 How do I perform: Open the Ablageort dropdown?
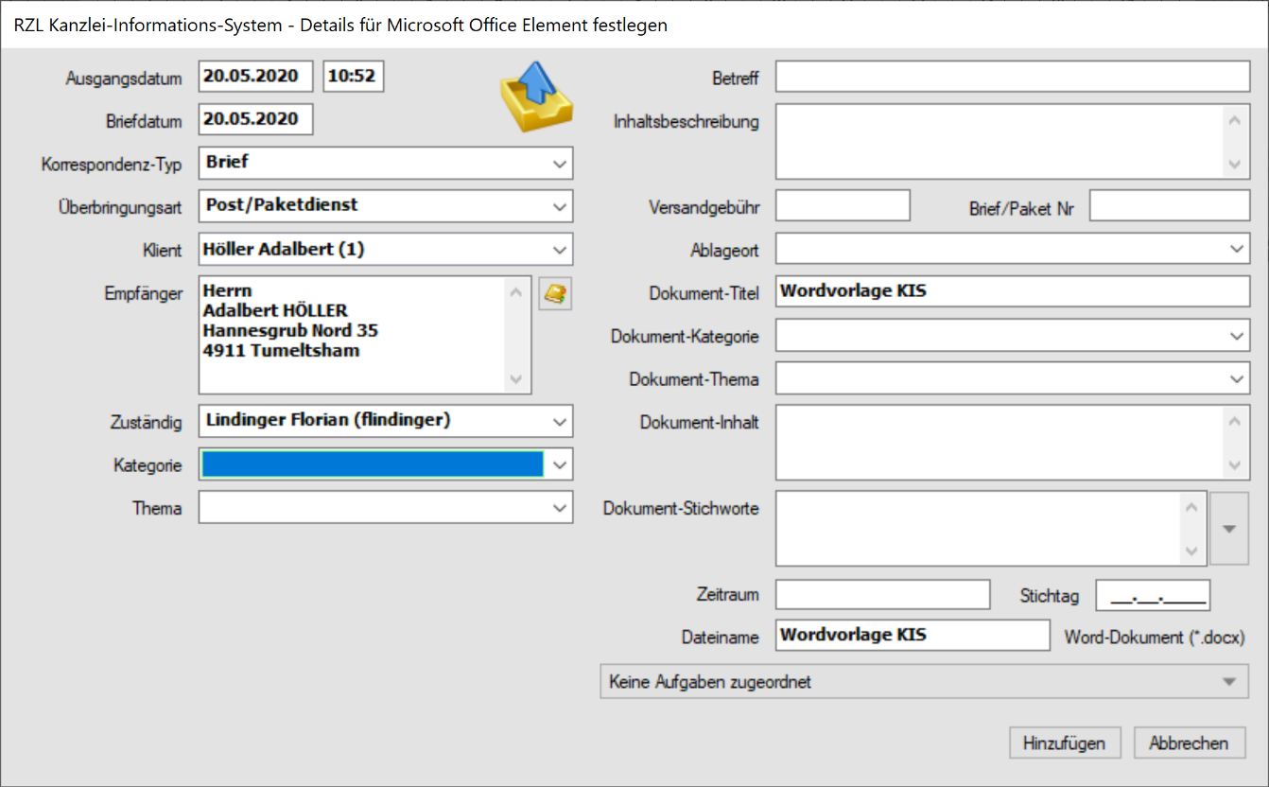coord(1237,250)
